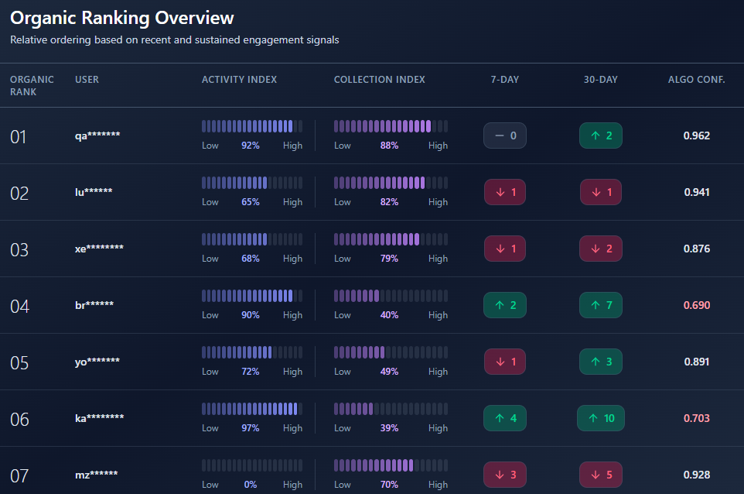Select the dash badge showing 0 for qa*******

coord(504,136)
